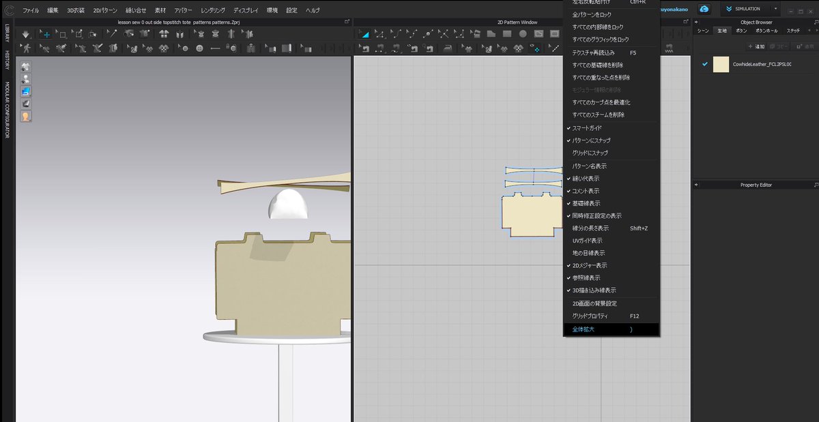Toggle garment display shirt icon in 3D view
The width and height of the screenshot is (819, 422).
[25, 66]
